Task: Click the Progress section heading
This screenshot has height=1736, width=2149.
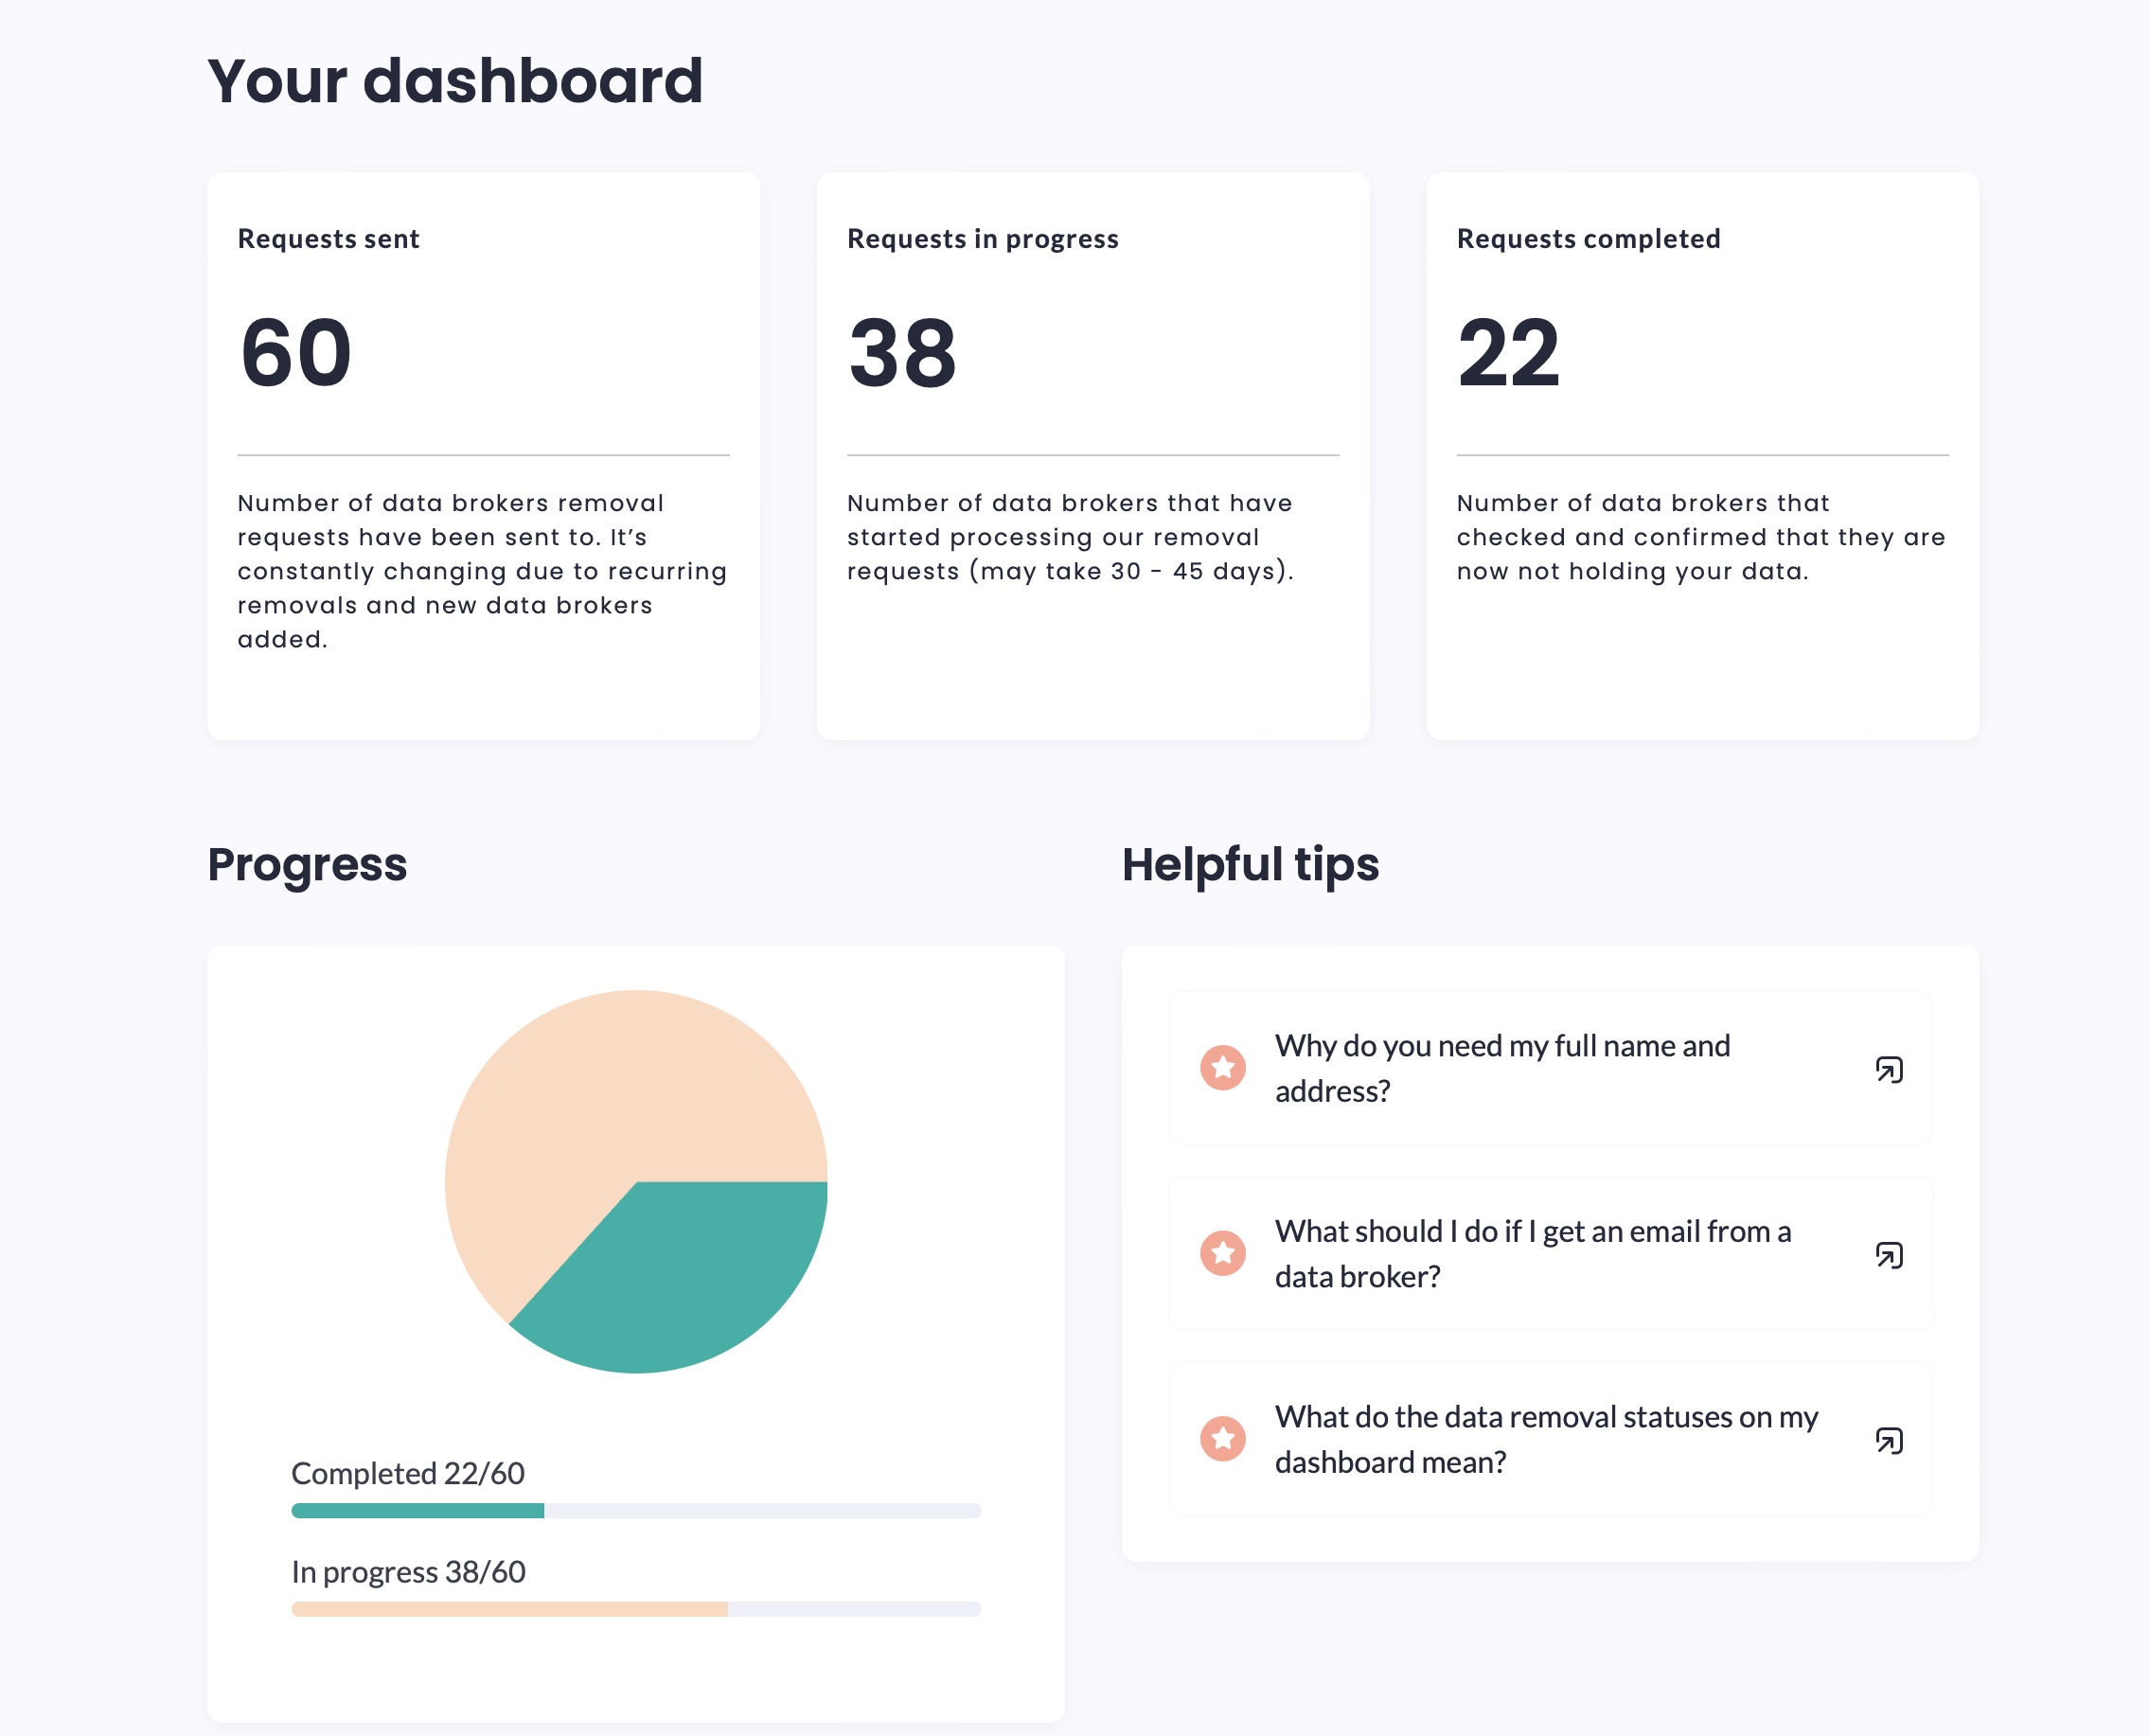Action: pos(307,864)
